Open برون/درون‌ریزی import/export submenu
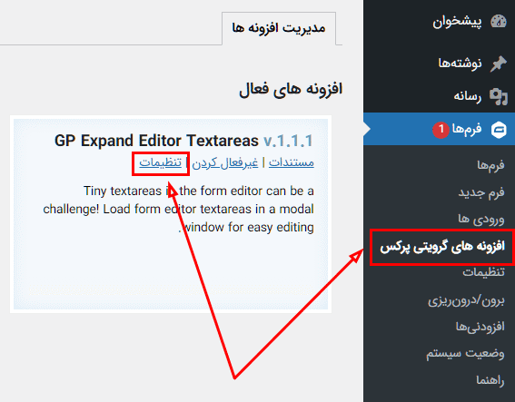Viewport: 515px width, 402px height. (x=466, y=300)
